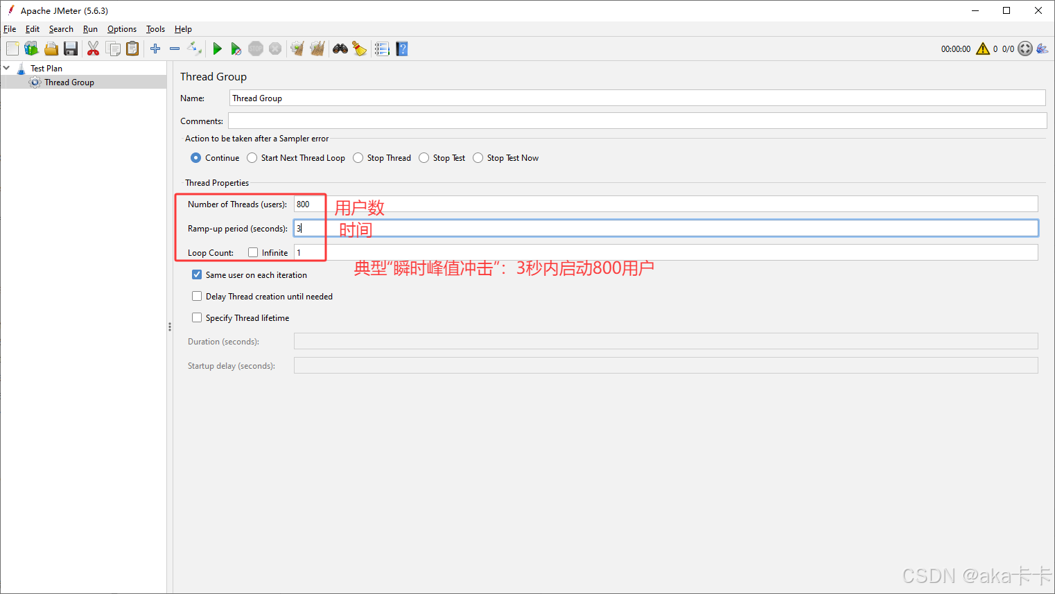Click the 0/0 active threads counter

(1008, 49)
